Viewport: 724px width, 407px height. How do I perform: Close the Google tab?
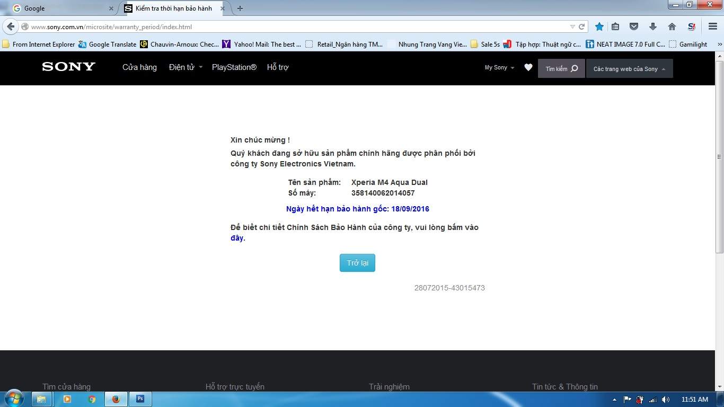[x=111, y=8]
